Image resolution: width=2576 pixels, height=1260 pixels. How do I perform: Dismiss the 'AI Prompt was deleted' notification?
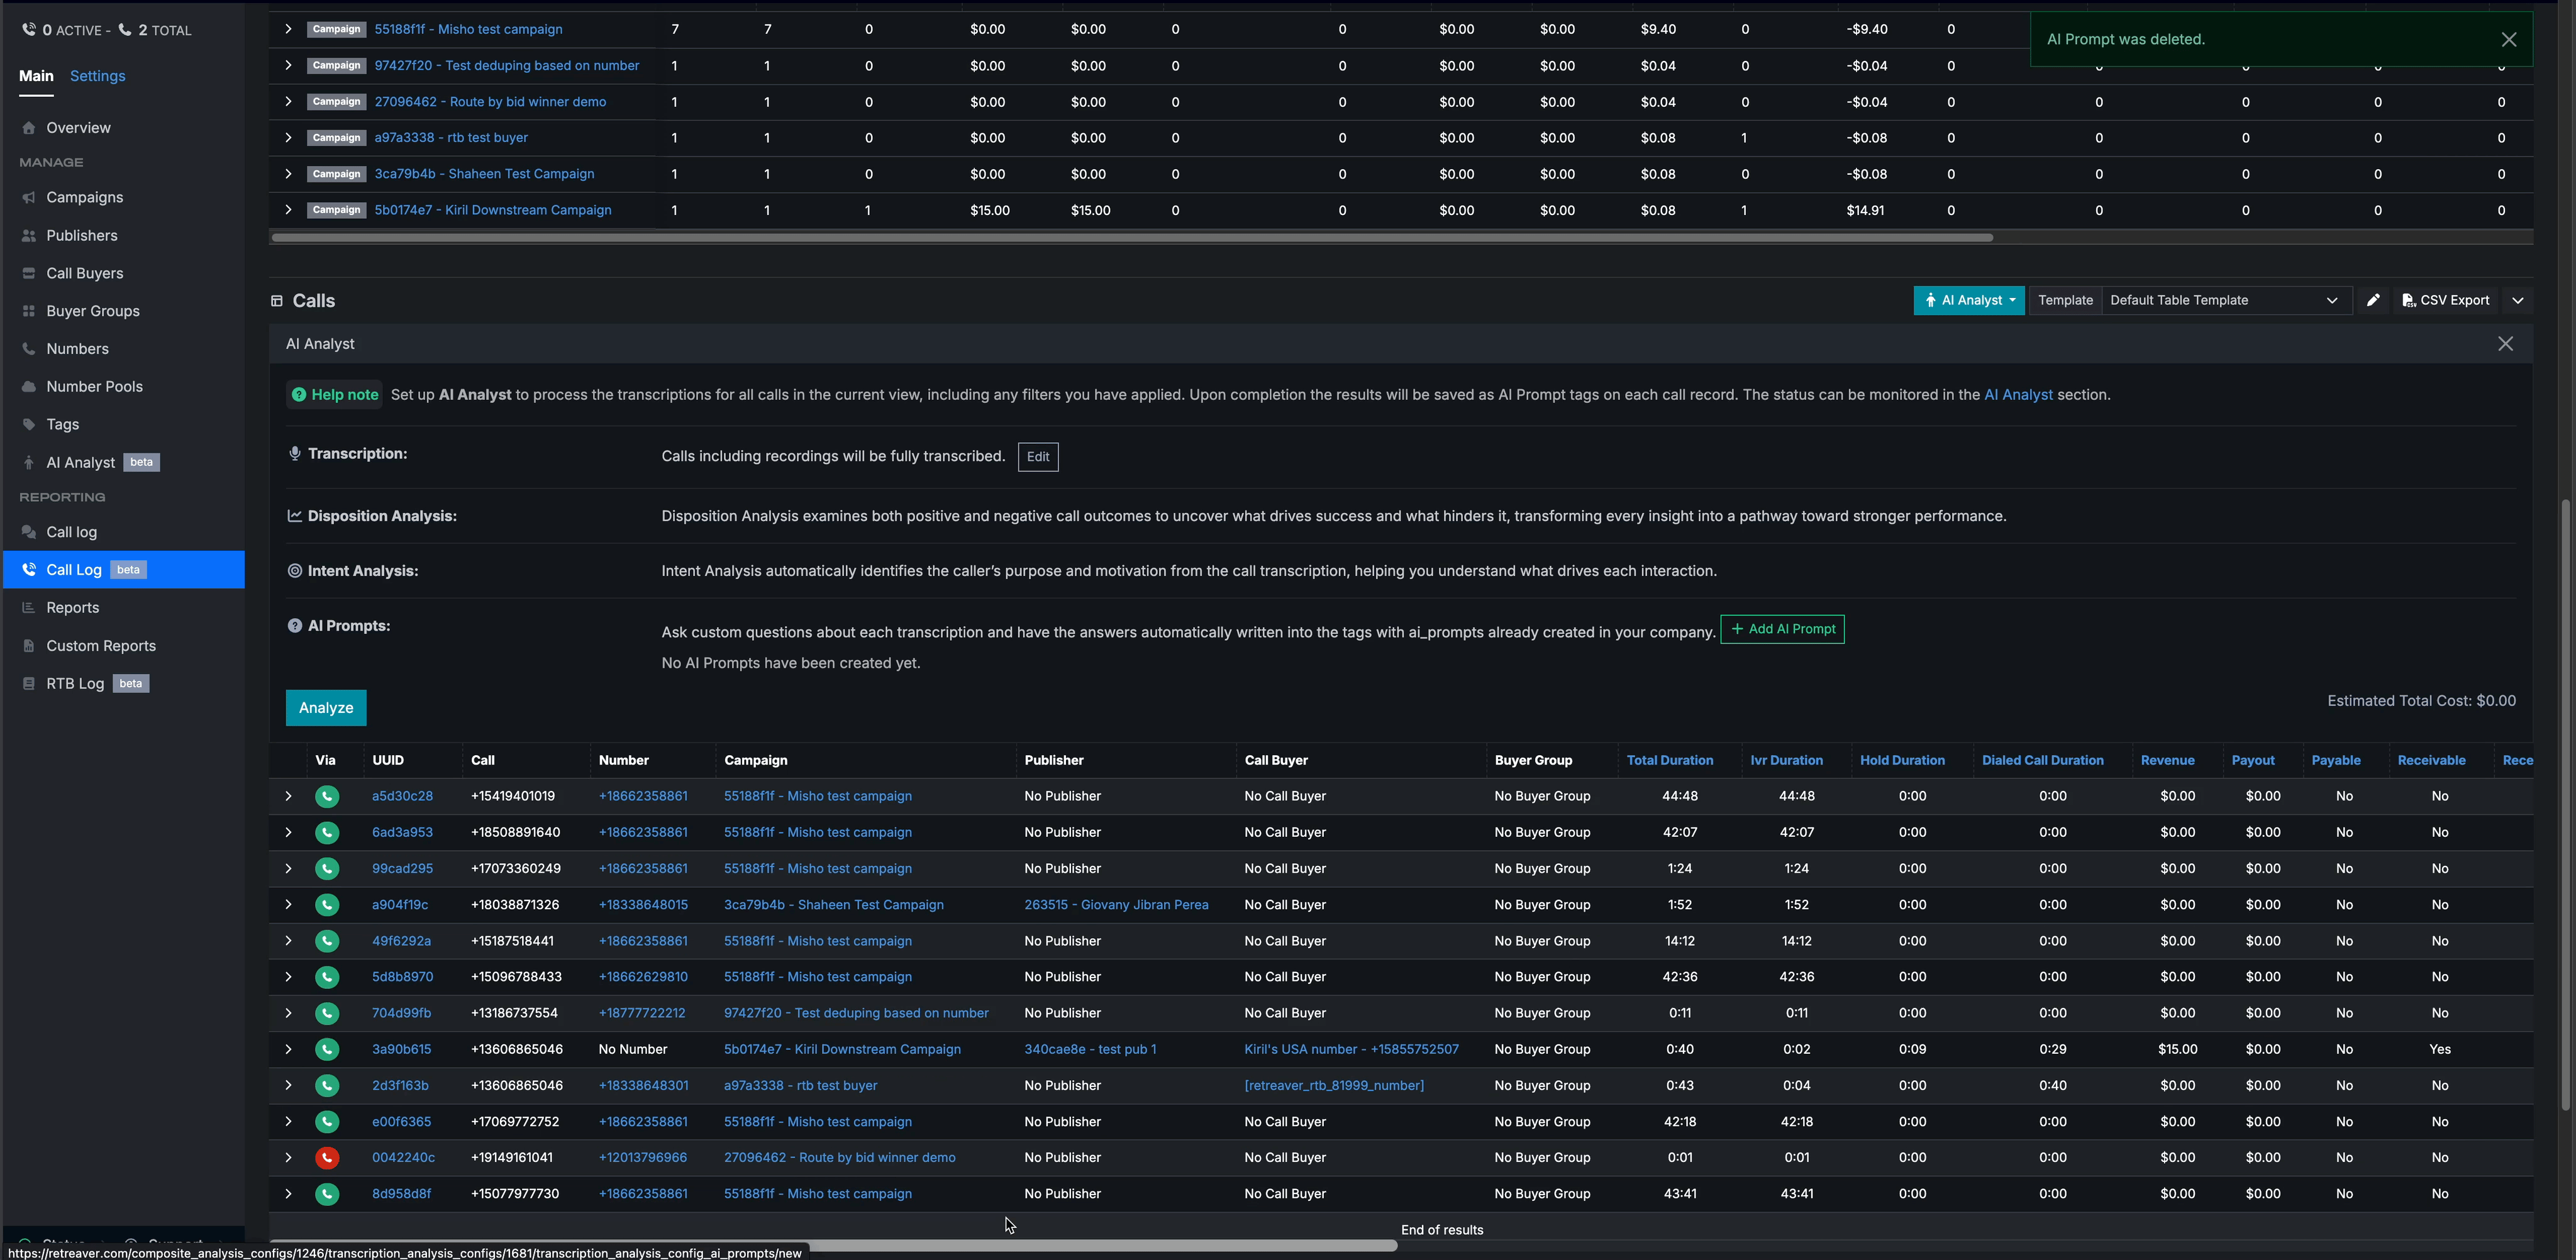tap(2508, 39)
